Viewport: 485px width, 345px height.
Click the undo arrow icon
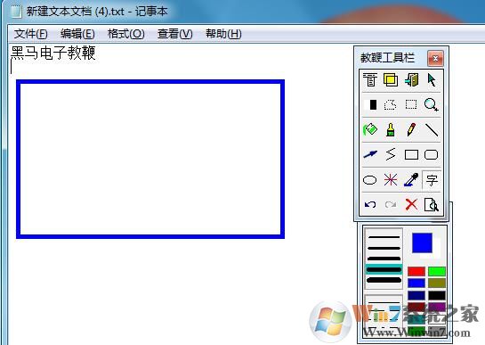[370, 204]
